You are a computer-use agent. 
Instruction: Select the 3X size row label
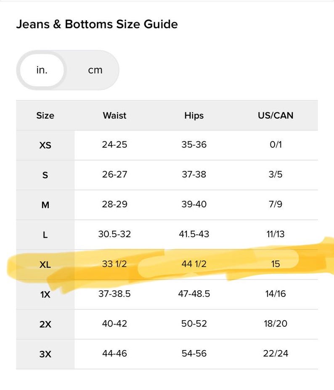point(45,354)
